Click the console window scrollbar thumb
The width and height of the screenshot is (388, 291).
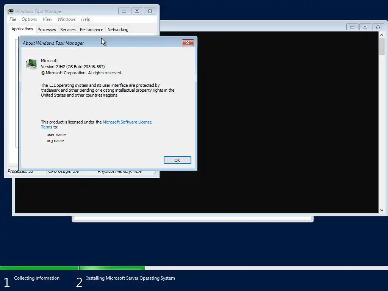click(382, 46)
